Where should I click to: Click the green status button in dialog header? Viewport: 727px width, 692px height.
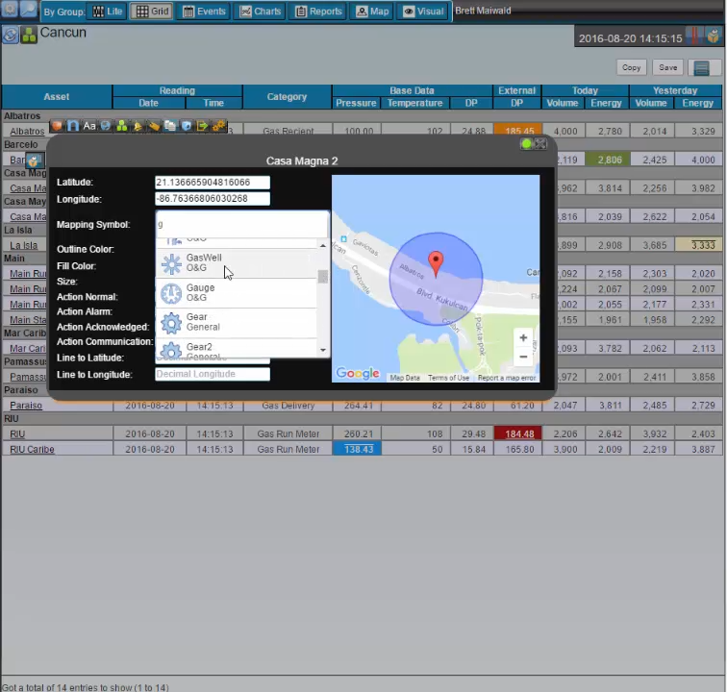click(526, 144)
